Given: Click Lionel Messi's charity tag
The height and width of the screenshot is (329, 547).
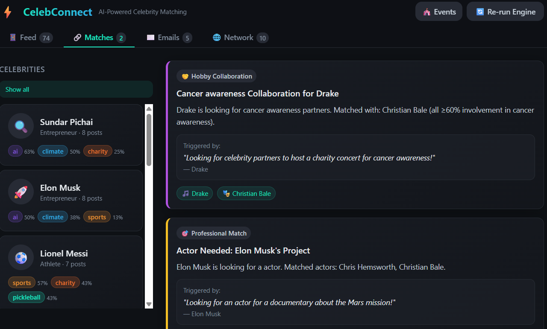Looking at the screenshot, I should click(x=65, y=283).
